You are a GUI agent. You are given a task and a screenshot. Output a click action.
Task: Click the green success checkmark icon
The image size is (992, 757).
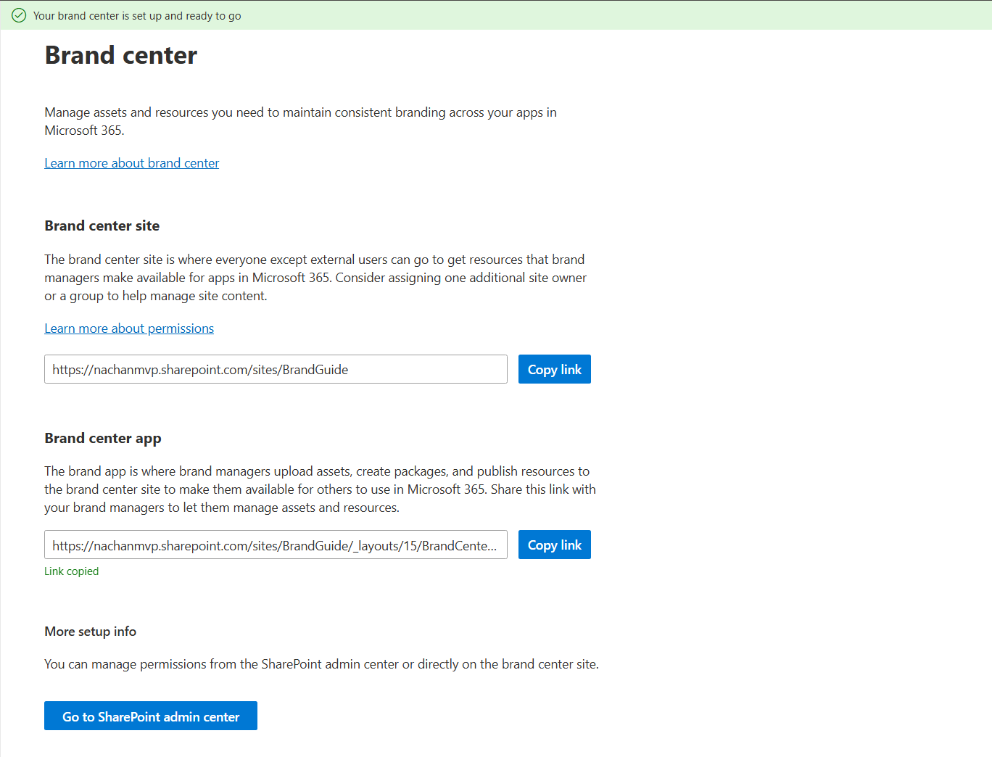coord(19,15)
